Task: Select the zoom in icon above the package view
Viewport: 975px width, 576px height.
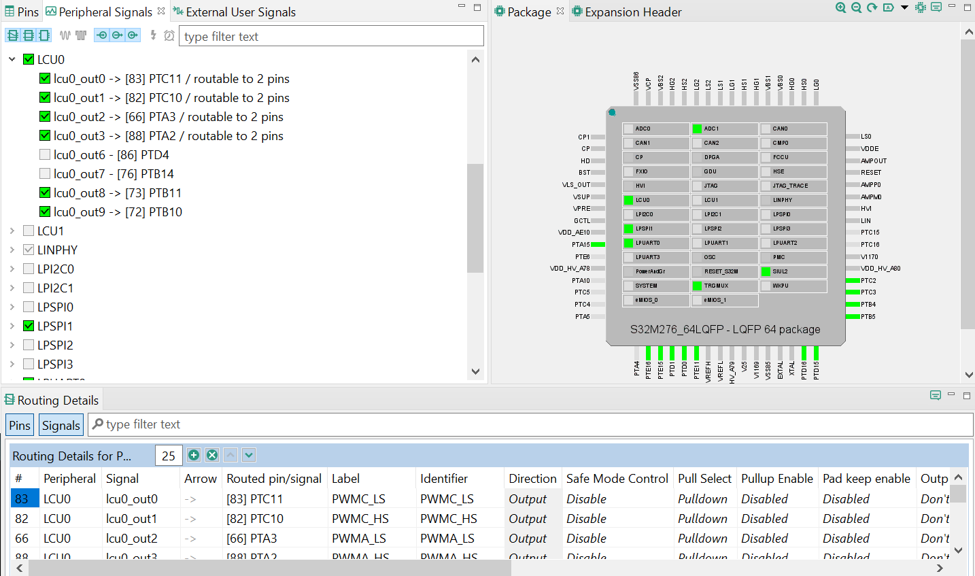Action: click(x=840, y=7)
